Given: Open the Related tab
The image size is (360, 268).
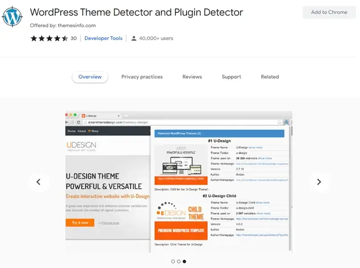Looking at the screenshot, I should tap(270, 77).
